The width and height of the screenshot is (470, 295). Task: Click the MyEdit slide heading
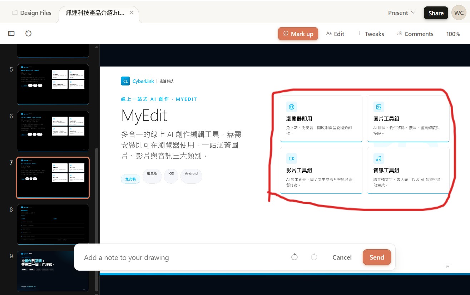144,115
